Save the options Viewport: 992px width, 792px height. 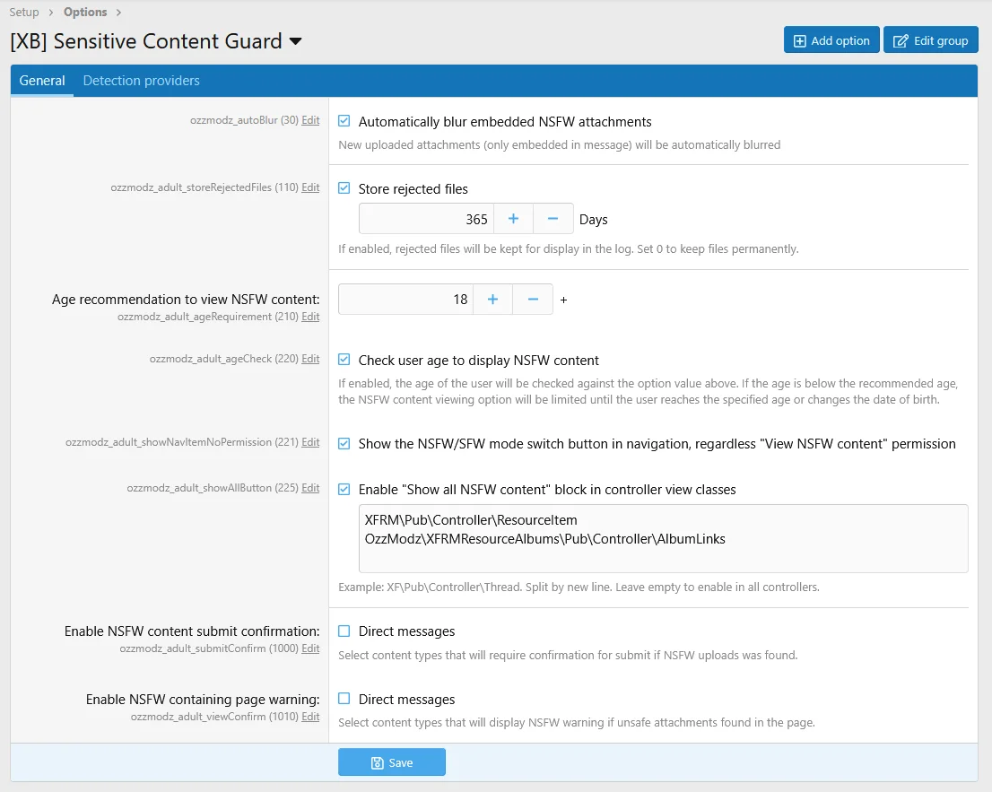(x=392, y=762)
